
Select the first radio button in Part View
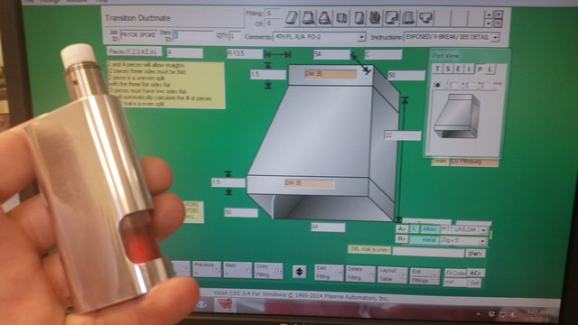(x=437, y=85)
